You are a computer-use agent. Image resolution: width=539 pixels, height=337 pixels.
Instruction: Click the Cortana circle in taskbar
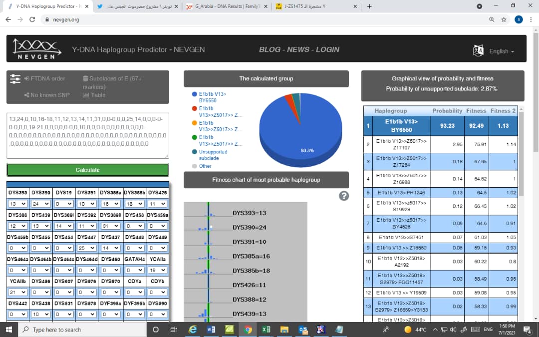coord(155,330)
